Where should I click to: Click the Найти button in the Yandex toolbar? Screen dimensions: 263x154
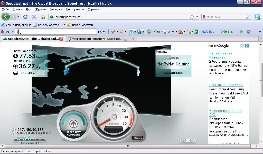click(102, 32)
